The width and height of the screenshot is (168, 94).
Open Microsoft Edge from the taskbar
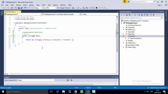57,92
